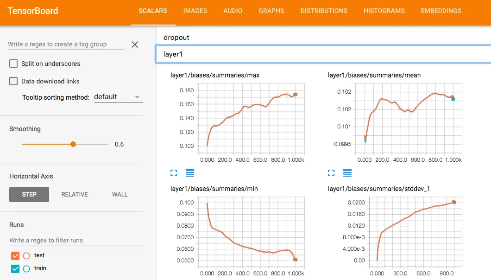Enable Data download links checkbox
This screenshot has height=280, width=491.
[x=13, y=81]
